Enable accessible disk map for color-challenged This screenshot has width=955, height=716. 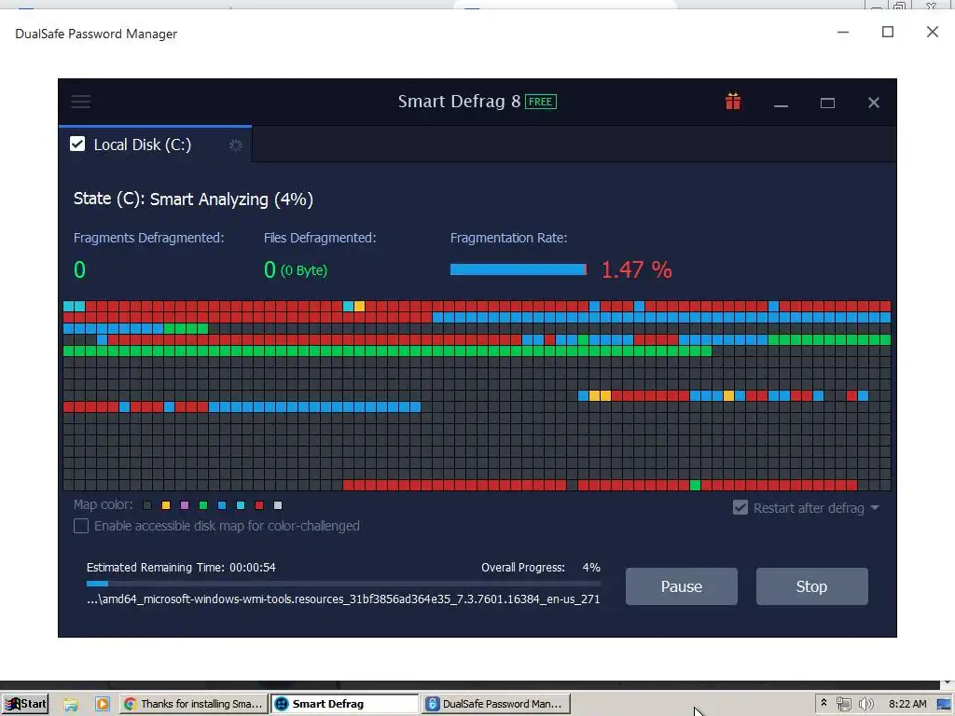tap(81, 526)
